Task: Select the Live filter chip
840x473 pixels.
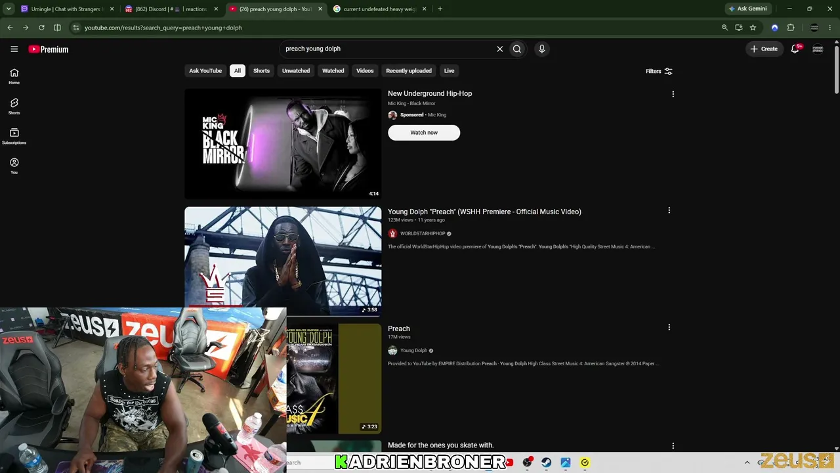Action: [x=449, y=71]
